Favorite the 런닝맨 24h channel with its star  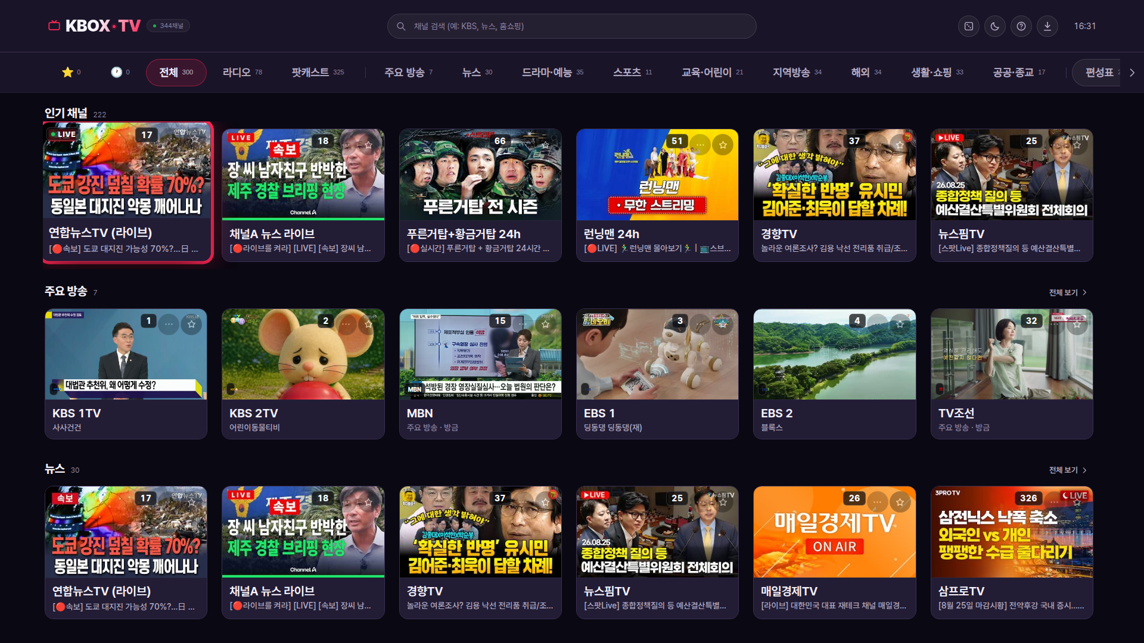click(x=723, y=145)
